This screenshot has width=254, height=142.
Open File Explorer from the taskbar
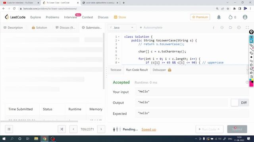pos(36,139)
